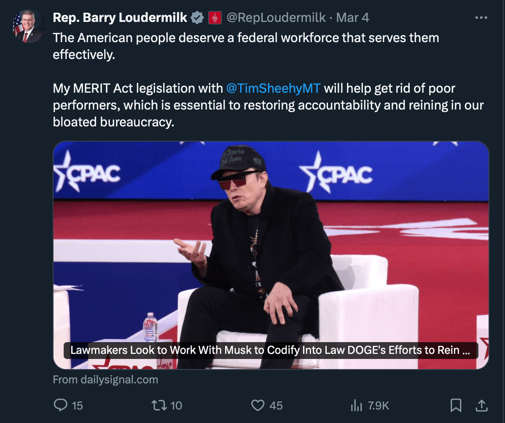Click the 'Lawmakers Look to Work With Musk' headline
Viewport: 505px width, 423px height.
pyautogui.click(x=270, y=351)
